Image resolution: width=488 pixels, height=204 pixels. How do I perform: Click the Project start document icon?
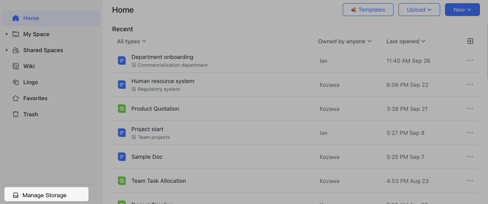pos(122,133)
